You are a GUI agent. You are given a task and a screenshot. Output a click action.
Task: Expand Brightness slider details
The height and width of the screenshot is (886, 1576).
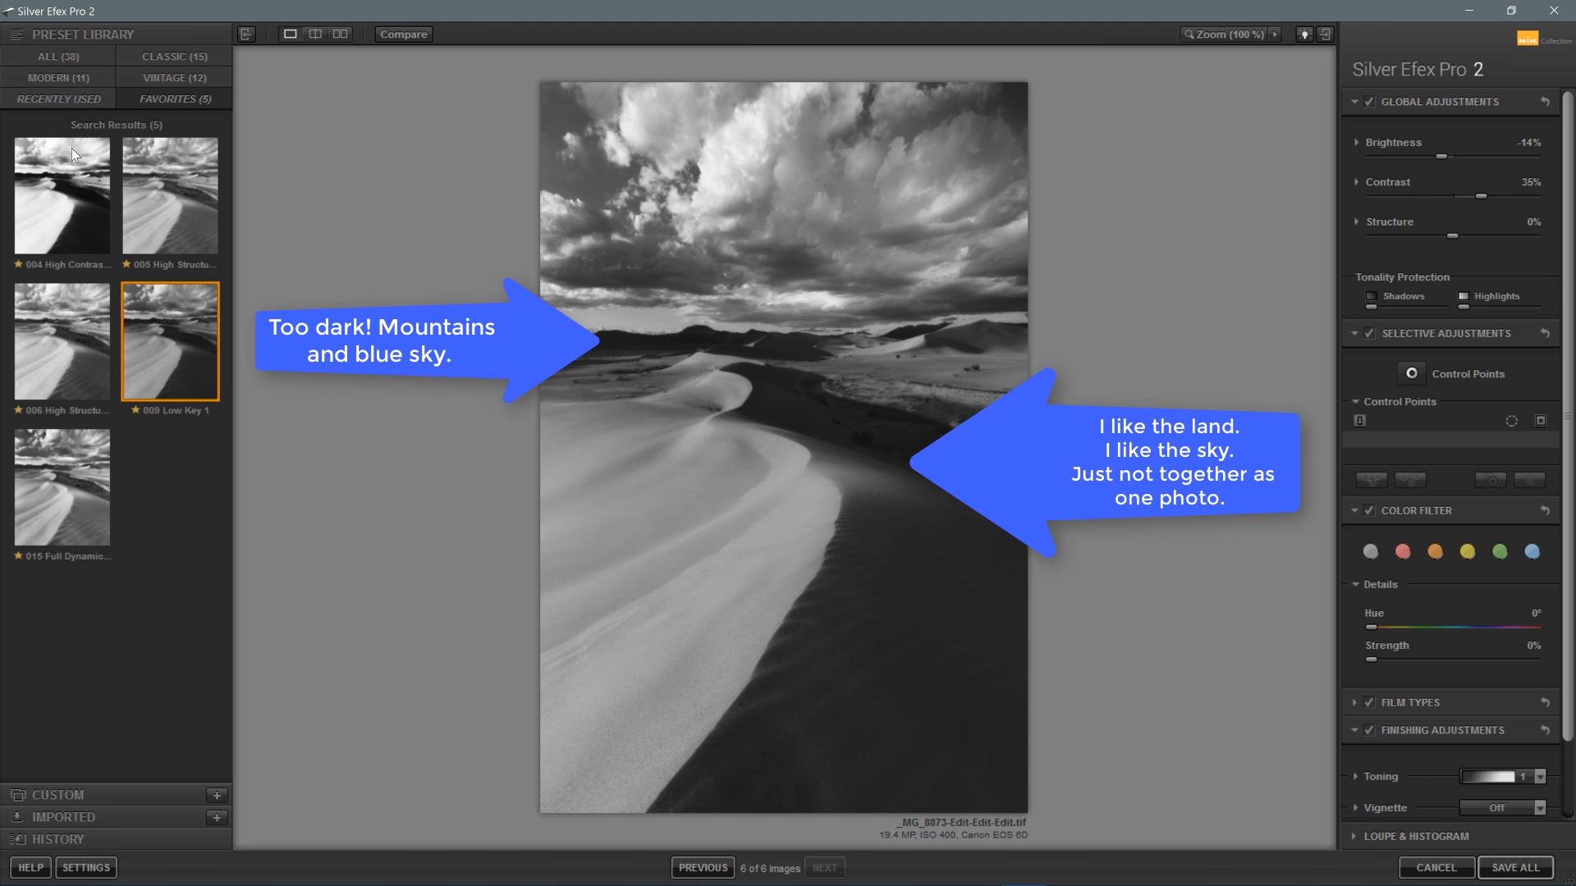click(1356, 143)
